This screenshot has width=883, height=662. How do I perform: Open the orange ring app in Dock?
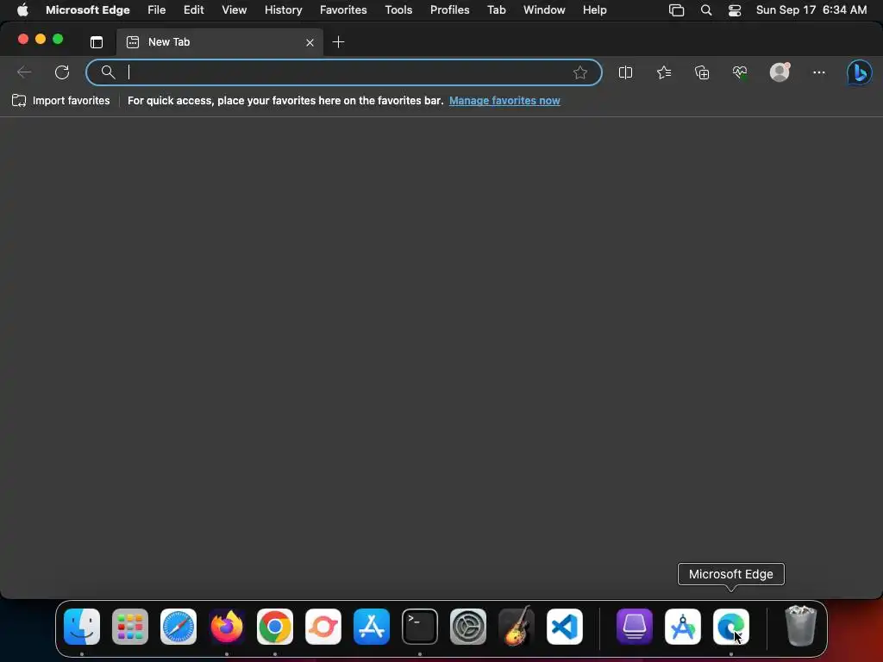(x=323, y=627)
